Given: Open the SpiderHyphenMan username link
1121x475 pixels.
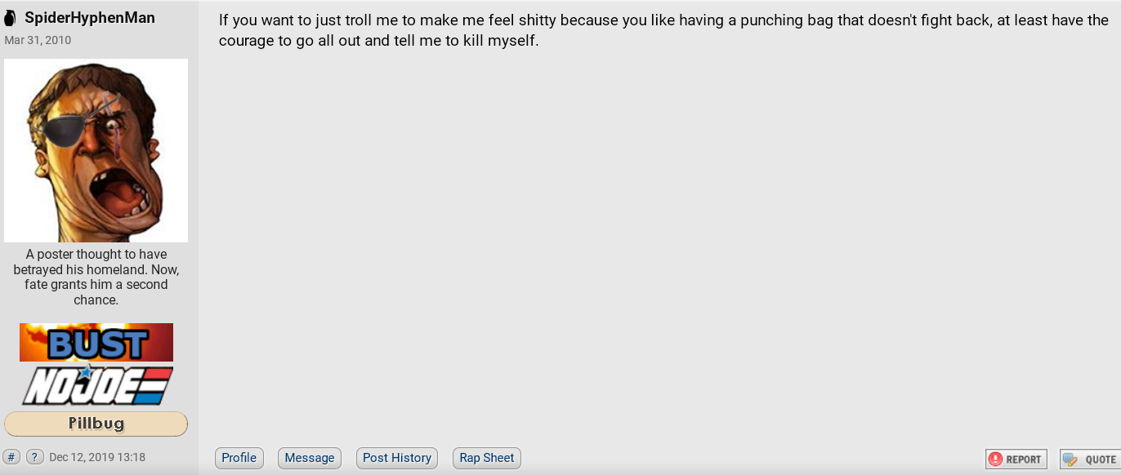Looking at the screenshot, I should tap(90, 18).
